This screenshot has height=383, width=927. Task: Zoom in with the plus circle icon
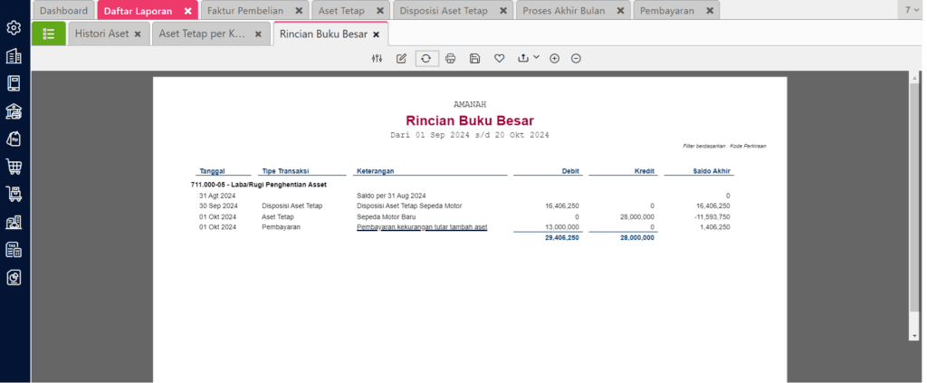click(x=555, y=59)
